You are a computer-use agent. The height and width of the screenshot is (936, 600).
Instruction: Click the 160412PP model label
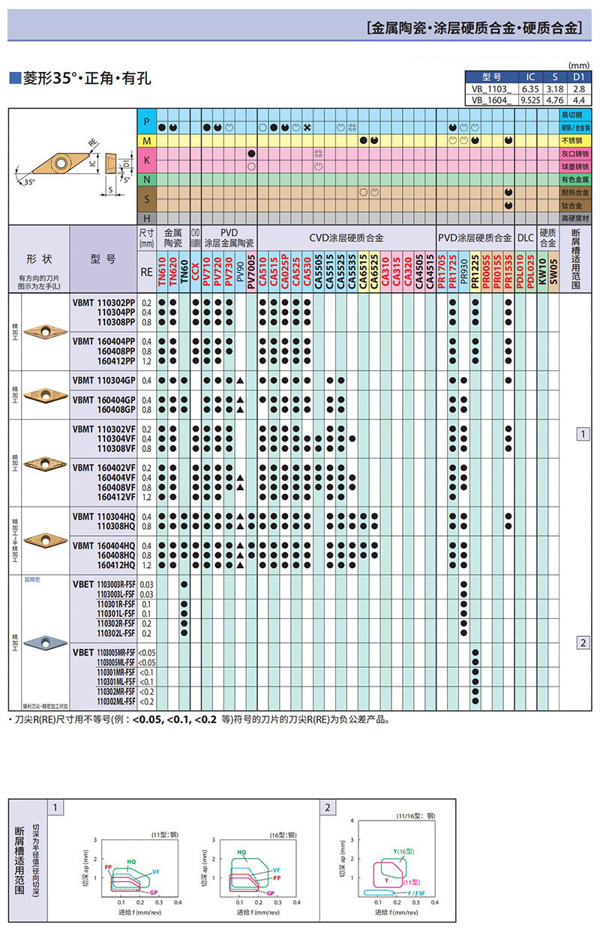coord(115,360)
